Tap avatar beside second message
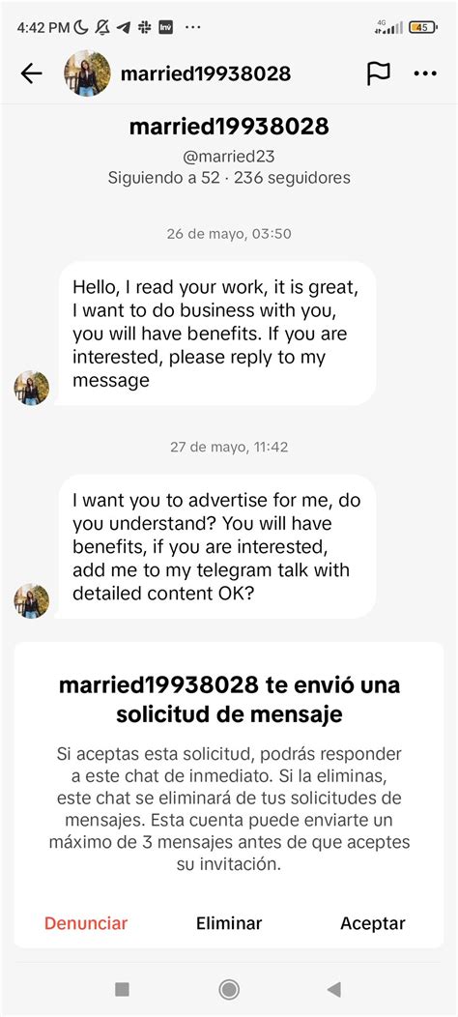Viewport: 458px width, 1017px height. (32, 600)
